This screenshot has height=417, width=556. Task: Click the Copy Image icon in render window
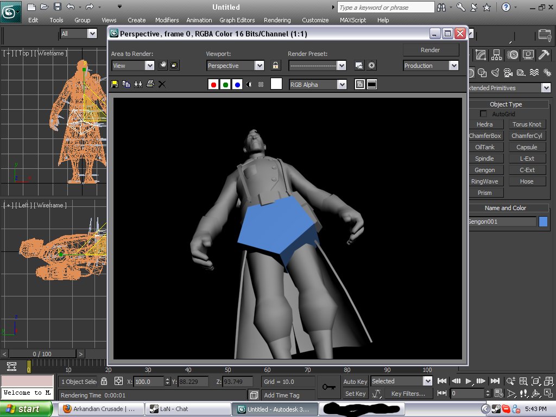126,84
